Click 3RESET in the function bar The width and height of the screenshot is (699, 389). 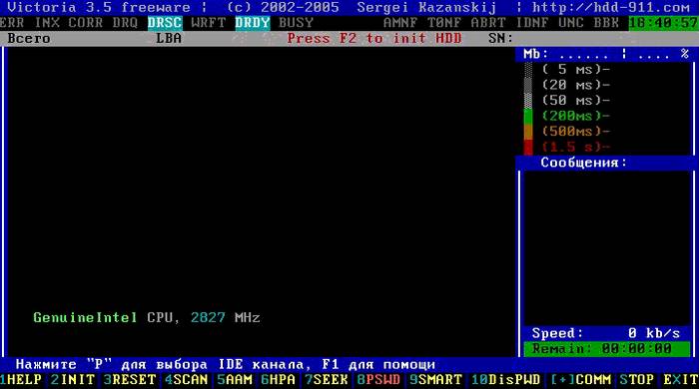click(x=130, y=380)
